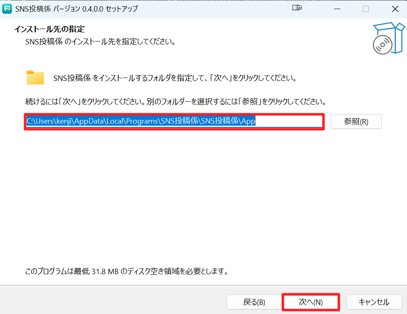Proceed with the 次へ(N) button

[x=311, y=302]
